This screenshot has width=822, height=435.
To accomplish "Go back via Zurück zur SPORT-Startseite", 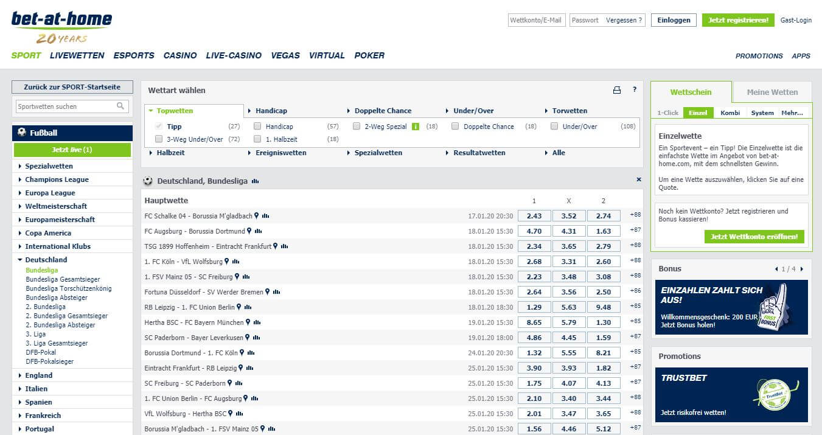I will pyautogui.click(x=72, y=87).
